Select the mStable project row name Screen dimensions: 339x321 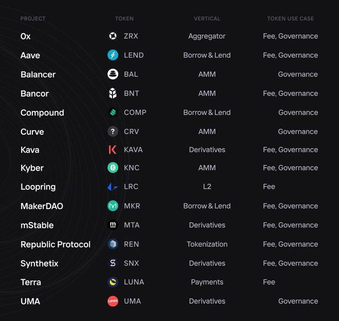tap(37, 225)
